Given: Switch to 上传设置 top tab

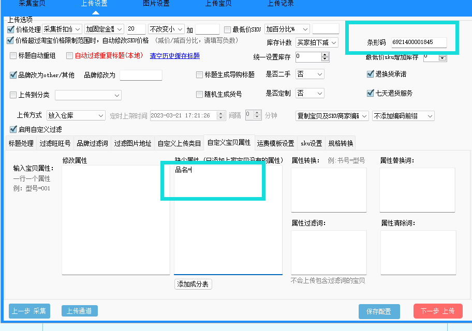Looking at the screenshot, I should 94,4.
